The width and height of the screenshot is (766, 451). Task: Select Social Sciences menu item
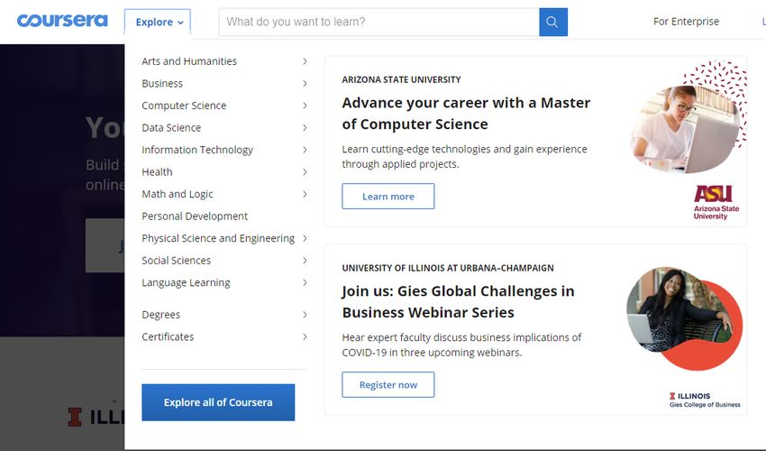176,261
